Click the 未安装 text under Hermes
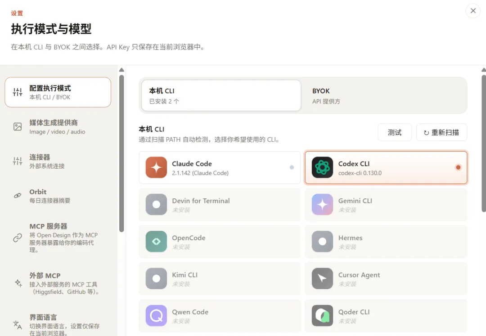 347,247
